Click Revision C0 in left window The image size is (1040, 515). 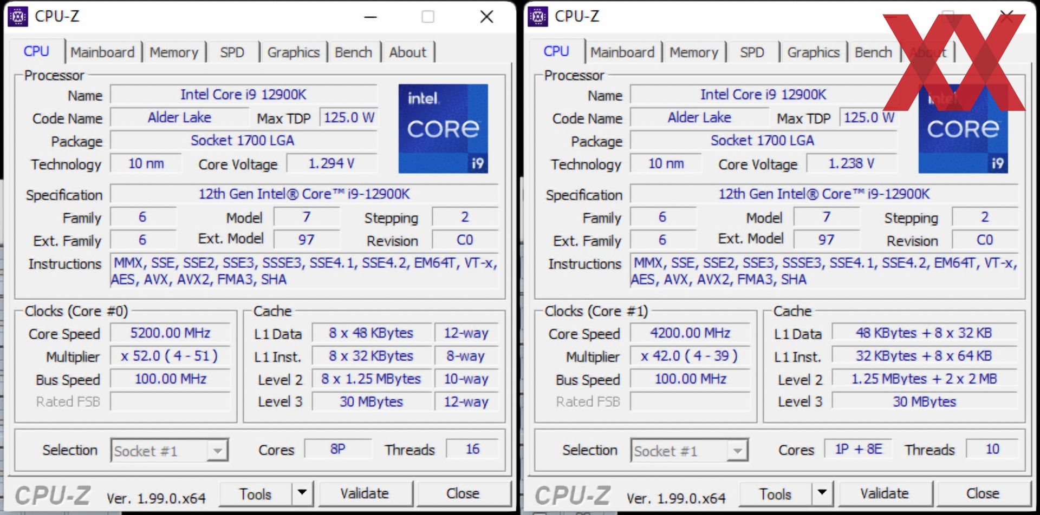465,240
